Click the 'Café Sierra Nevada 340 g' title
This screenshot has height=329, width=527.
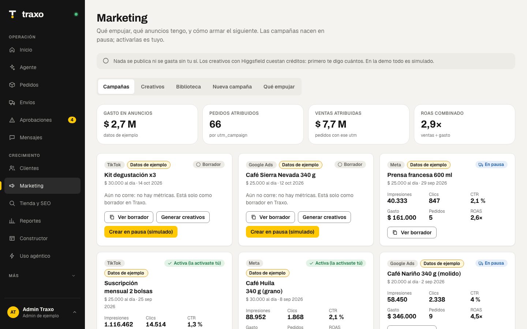pyautogui.click(x=281, y=175)
